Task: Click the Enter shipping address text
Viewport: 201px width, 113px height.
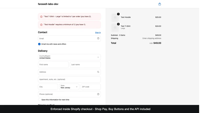Action: 152,38
